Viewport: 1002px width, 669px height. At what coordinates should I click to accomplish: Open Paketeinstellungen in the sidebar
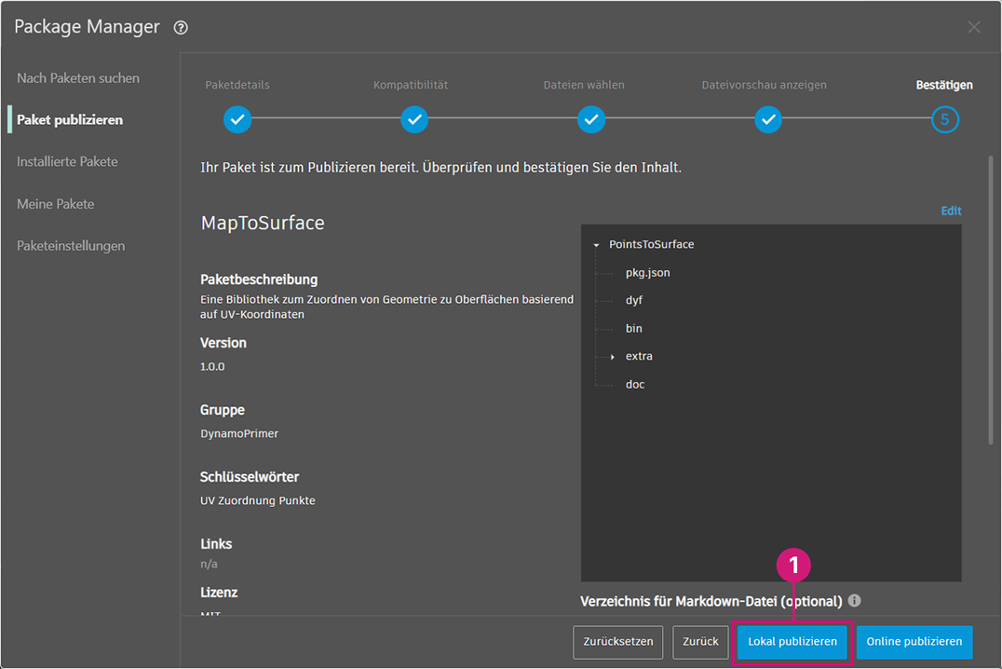pyautogui.click(x=71, y=246)
